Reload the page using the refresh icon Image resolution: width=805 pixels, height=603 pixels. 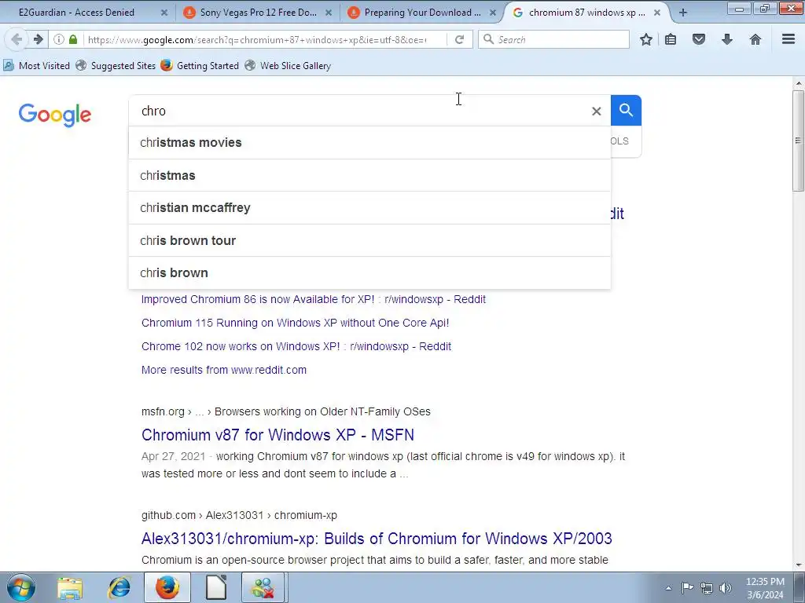(459, 39)
